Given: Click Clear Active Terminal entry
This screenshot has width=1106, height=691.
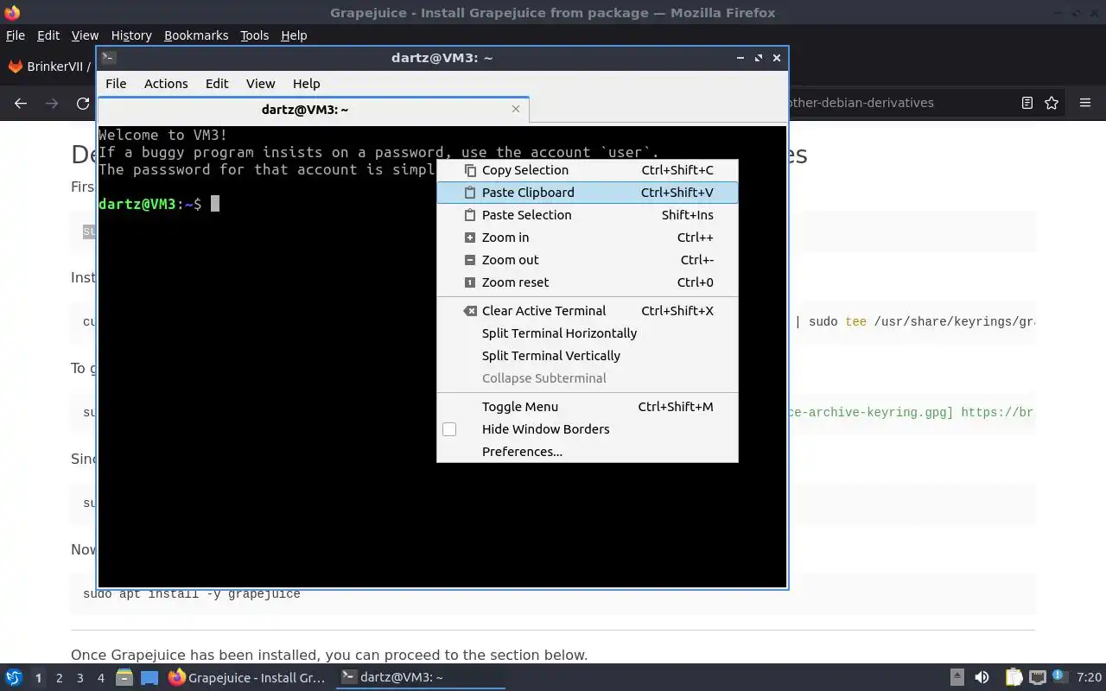Looking at the screenshot, I should [588, 311].
